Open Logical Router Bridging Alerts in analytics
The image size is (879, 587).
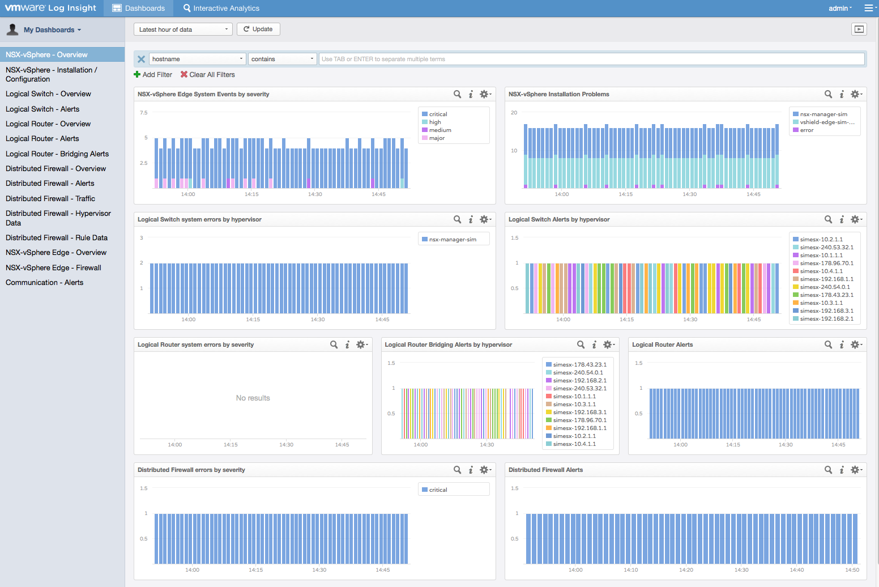click(x=581, y=344)
